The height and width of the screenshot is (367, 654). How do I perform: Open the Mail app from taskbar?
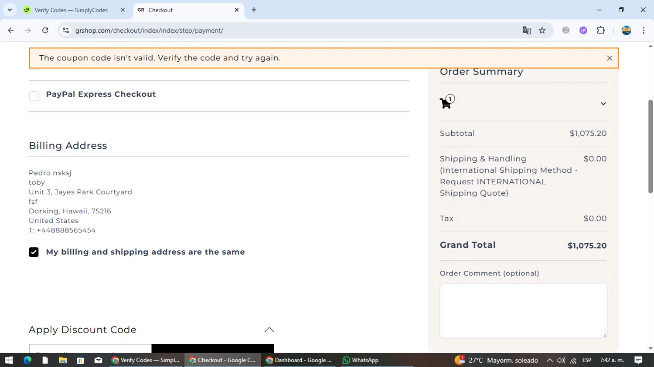98,360
